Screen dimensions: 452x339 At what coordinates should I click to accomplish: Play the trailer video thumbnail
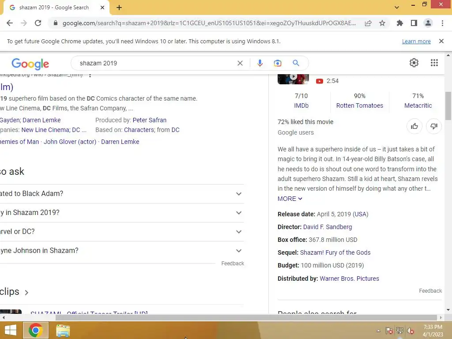(x=293, y=79)
